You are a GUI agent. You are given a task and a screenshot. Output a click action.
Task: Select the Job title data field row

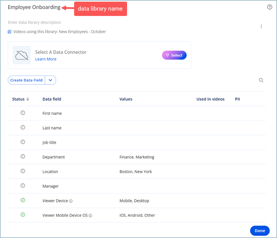click(50, 142)
